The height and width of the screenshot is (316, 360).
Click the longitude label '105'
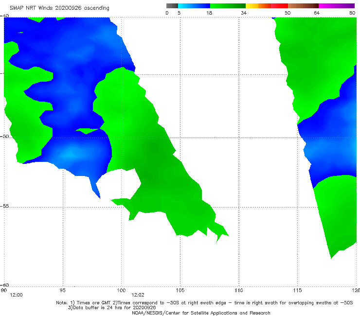(180, 290)
